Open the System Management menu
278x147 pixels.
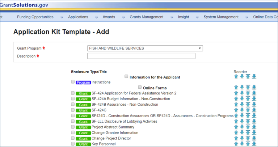221,17
